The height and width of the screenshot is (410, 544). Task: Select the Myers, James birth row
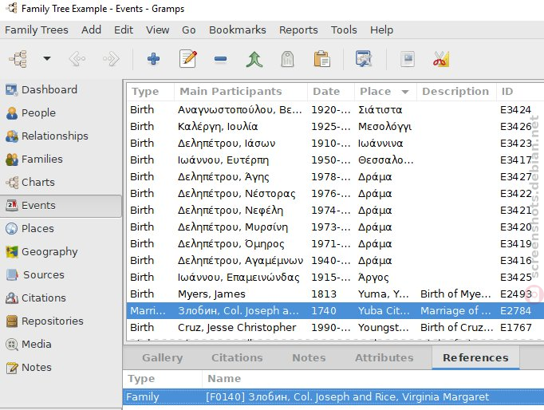(335, 294)
